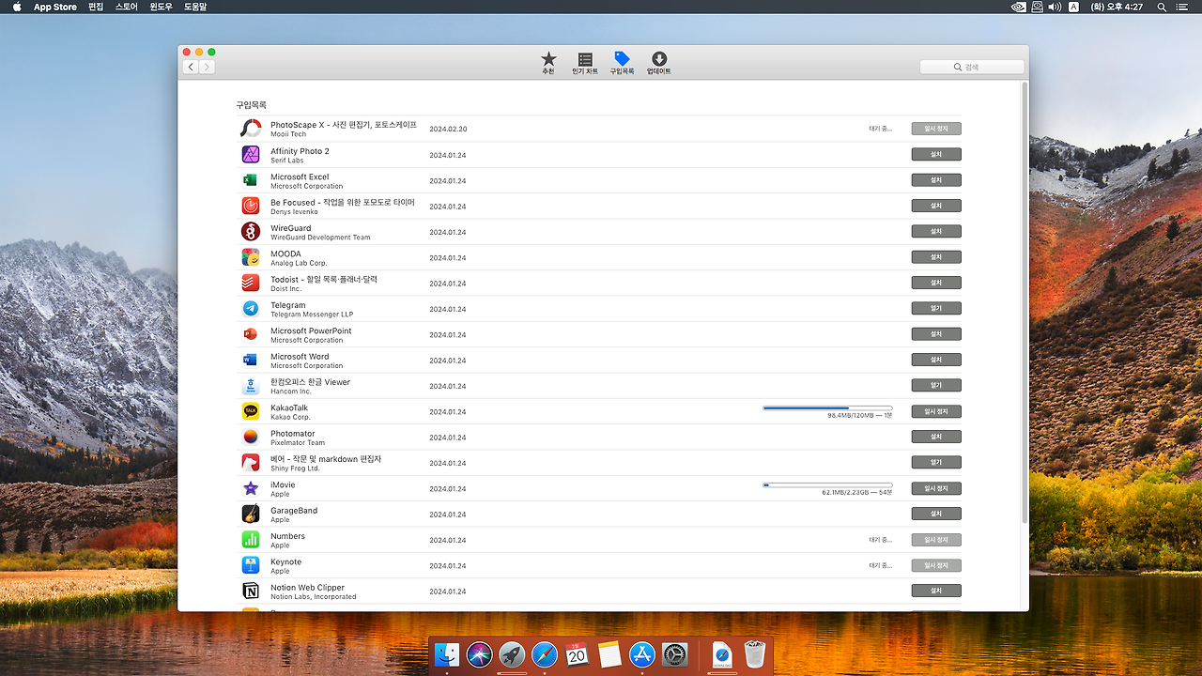Install GarageBand
This screenshot has width=1202, height=676.
point(936,514)
